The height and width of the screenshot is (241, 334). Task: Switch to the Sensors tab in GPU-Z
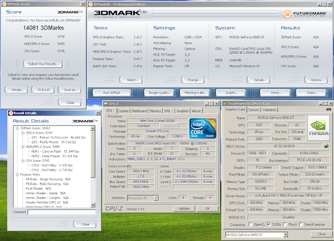(255, 110)
